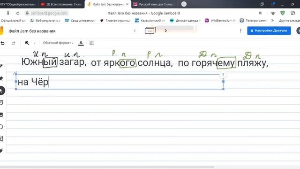Open the 'Главная страница' bookmark

[115, 21]
